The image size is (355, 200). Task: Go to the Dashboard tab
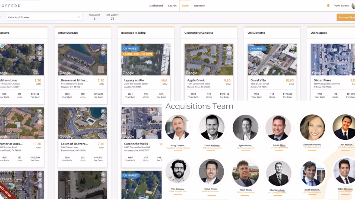pos(156,6)
